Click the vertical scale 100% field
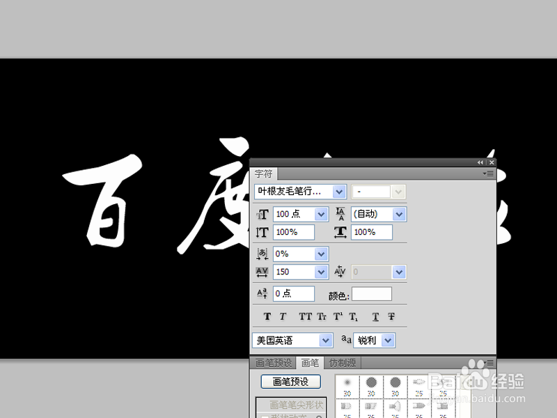Image resolution: width=557 pixels, height=418 pixels. 294,233
